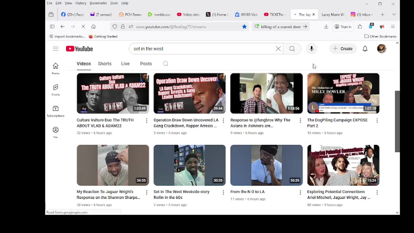414x233 pixels.
Task: Open the Exploring Potential Connections thumbnail
Action: click(343, 165)
